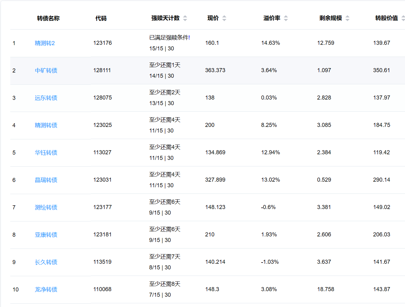405x307 pixels.
Task: Click the 远东转债 link
Action: [46, 98]
